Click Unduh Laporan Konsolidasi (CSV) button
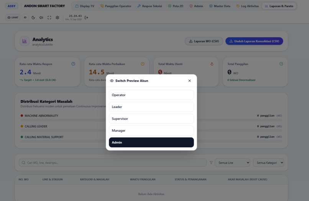 pyautogui.click(x=254, y=41)
